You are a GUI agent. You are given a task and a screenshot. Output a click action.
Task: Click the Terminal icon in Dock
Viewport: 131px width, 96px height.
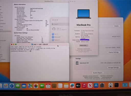point(116,85)
